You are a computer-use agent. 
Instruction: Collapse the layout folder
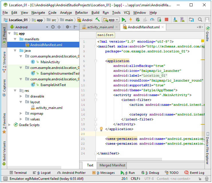(x=21, y=102)
